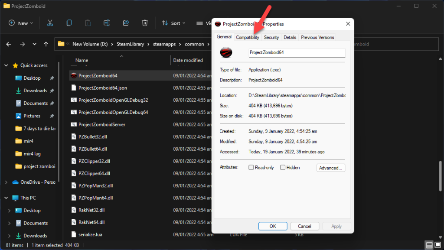Switch to the General tab
444x250 pixels.
click(224, 37)
